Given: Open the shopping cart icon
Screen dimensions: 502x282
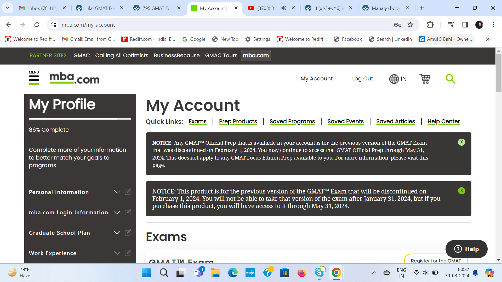Looking at the screenshot, I should 425,79.
